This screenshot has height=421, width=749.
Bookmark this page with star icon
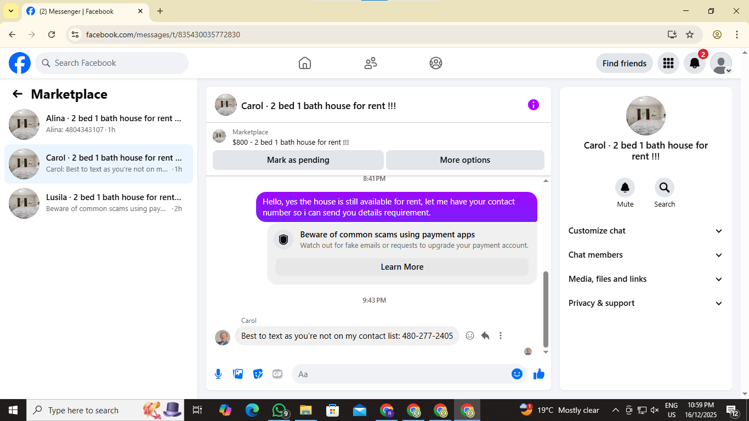tap(690, 35)
